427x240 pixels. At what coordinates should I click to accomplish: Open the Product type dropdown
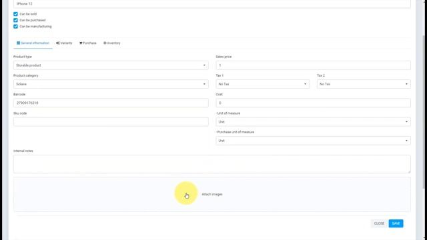[111, 65]
